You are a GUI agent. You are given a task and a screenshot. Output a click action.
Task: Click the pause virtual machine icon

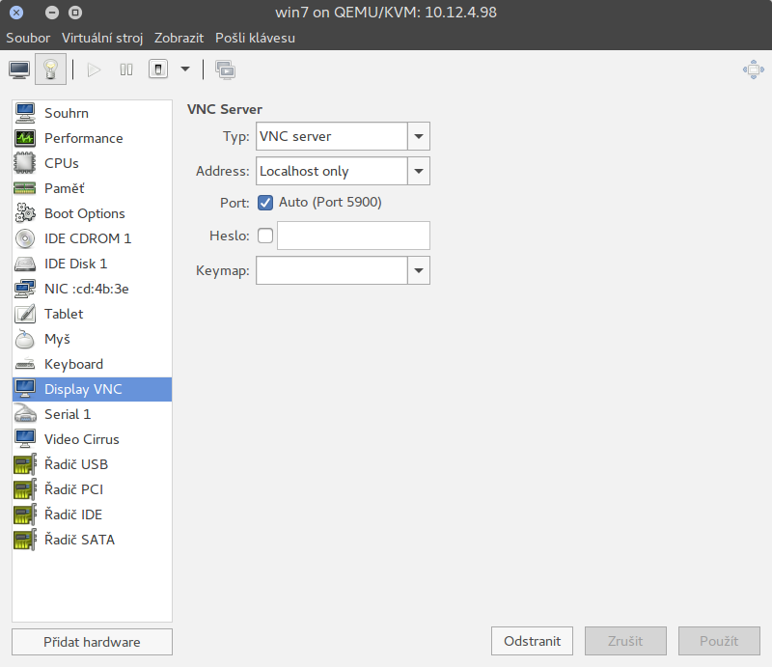click(125, 69)
